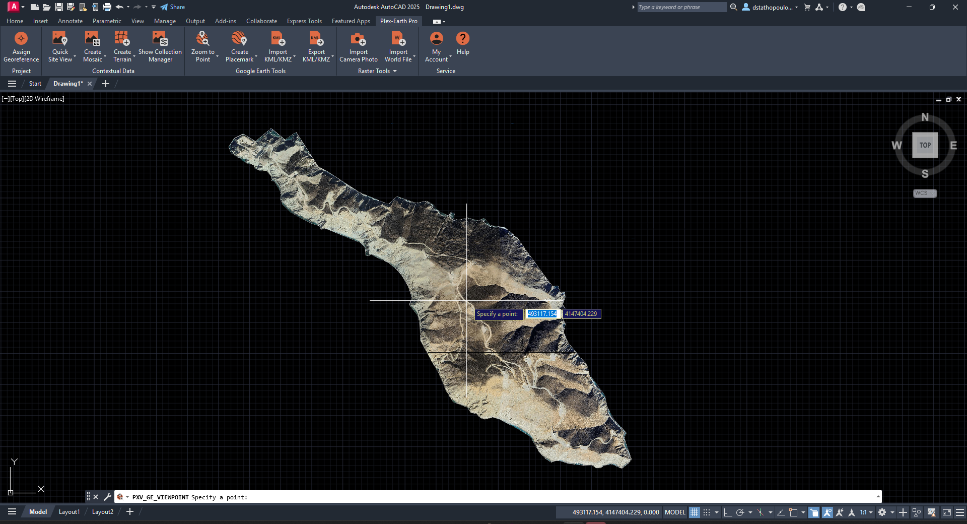The image size is (967, 524).
Task: Click the command line input area
Action: (498, 497)
